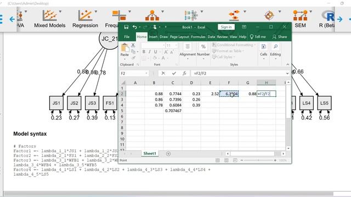This screenshot has width=351, height=197.
Task: Confirm the formula with the check mark
Action: click(x=174, y=73)
